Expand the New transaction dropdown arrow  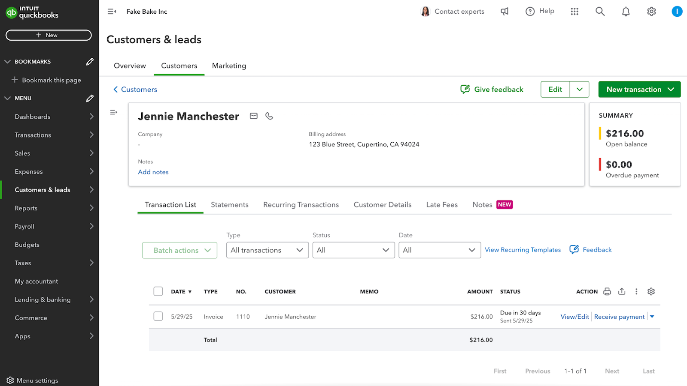tap(671, 89)
